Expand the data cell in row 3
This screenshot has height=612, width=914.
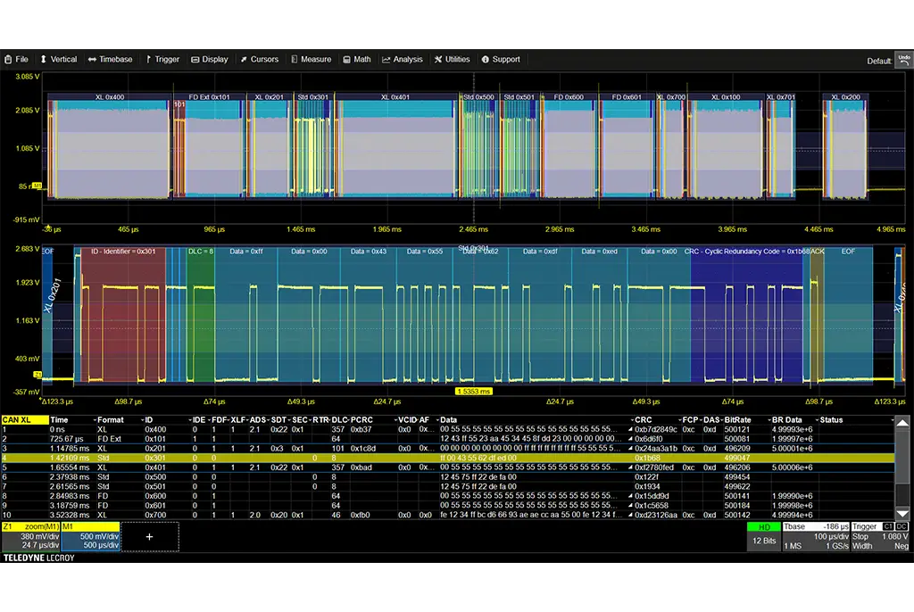pyautogui.click(x=630, y=449)
